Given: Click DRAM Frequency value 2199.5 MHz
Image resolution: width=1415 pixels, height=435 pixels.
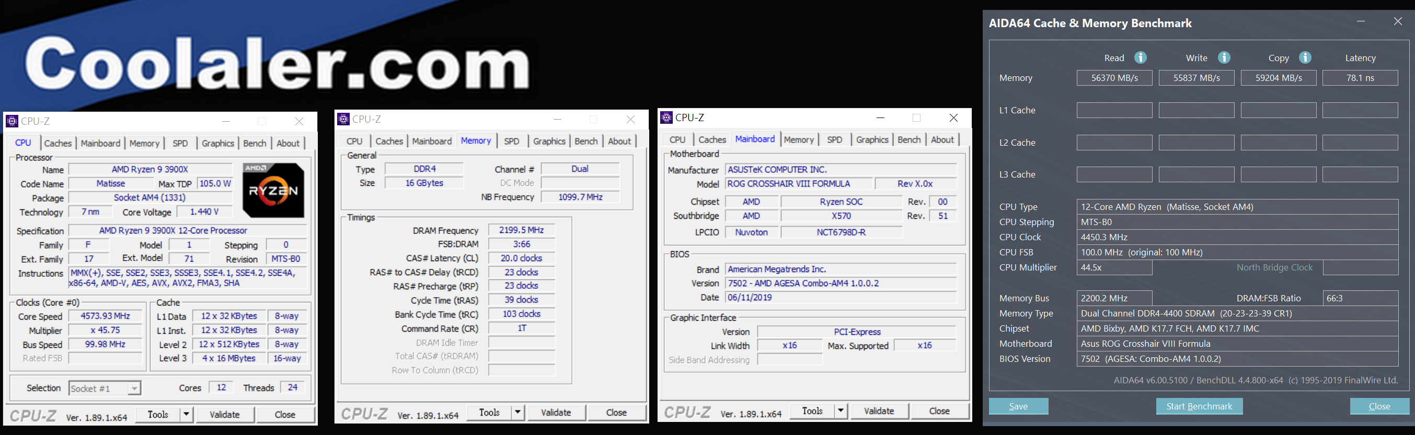Looking at the screenshot, I should pyautogui.click(x=521, y=230).
